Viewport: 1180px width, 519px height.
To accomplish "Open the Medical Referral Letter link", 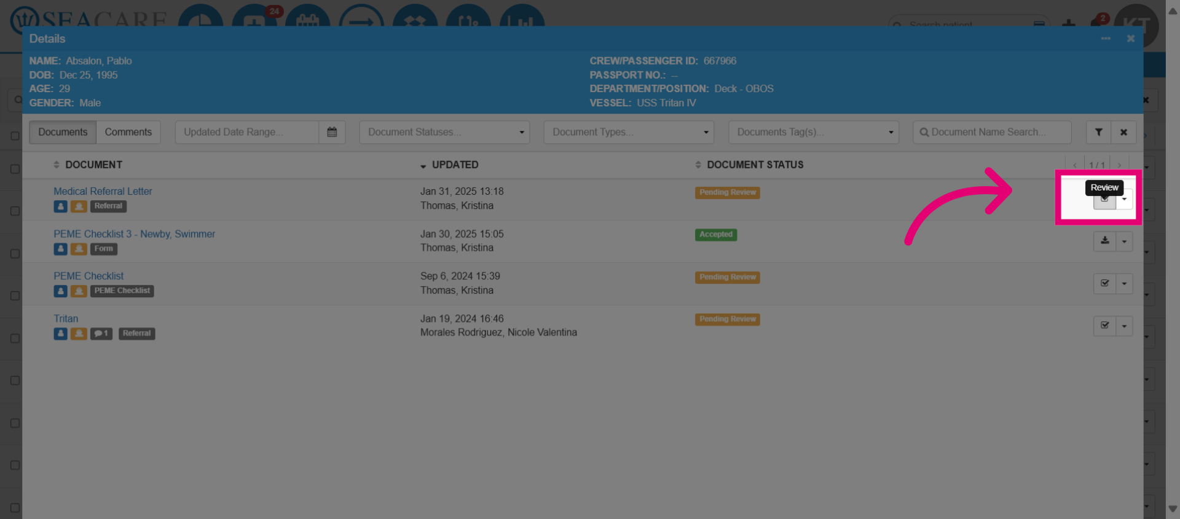I will point(103,191).
